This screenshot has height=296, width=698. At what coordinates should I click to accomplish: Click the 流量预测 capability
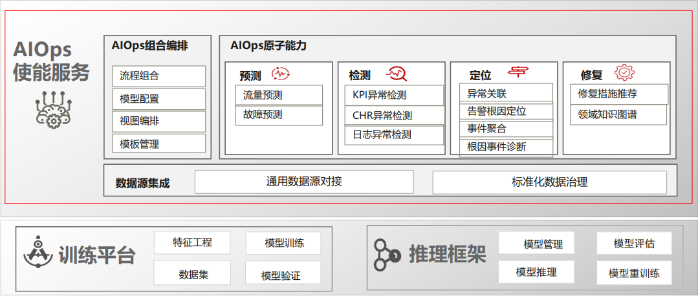279,94
